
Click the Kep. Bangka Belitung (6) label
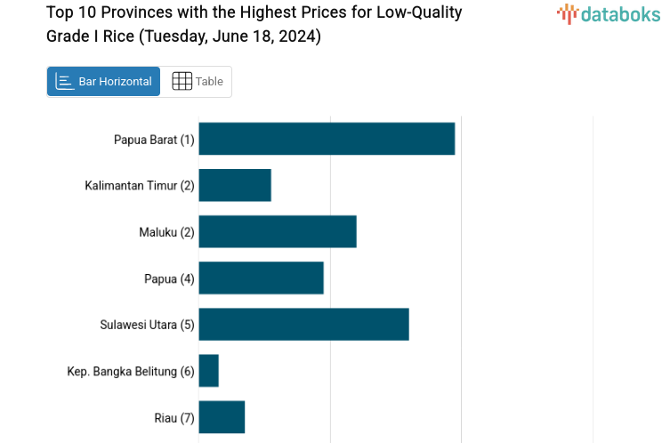[x=131, y=371]
